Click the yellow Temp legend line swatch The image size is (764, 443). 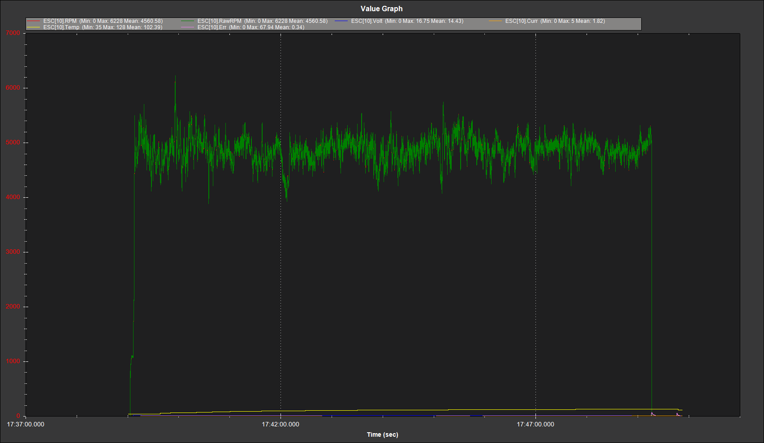tap(34, 27)
